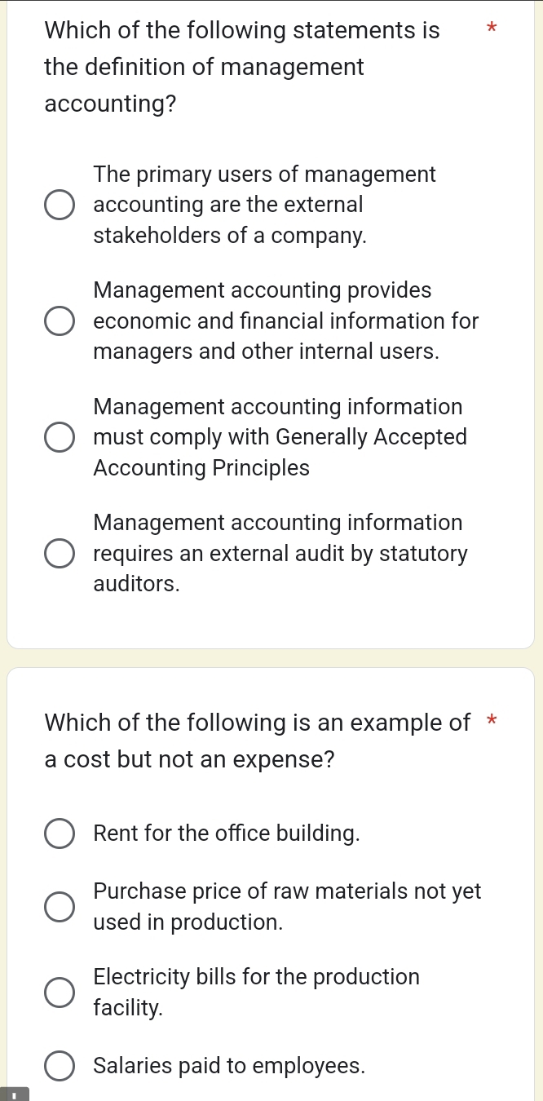Pick radio circle for Generally Accepted Accounting Principles
The image size is (543, 1101).
(59, 438)
